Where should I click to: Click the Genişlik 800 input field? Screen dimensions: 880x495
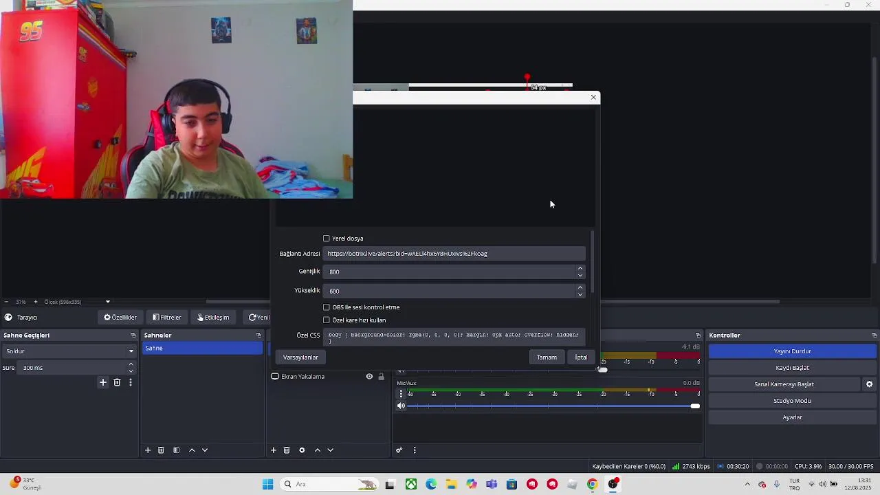[x=449, y=272]
